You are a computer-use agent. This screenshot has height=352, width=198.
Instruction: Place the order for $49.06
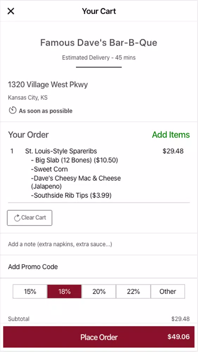tap(99, 337)
